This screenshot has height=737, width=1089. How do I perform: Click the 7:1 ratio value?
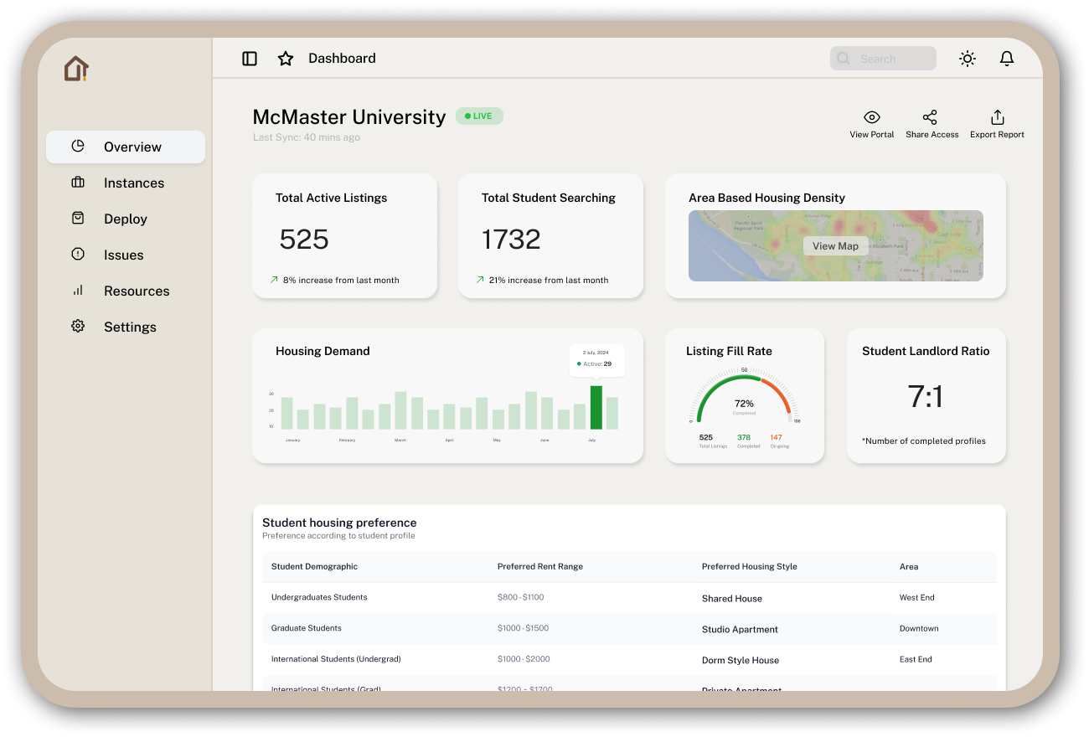(926, 396)
